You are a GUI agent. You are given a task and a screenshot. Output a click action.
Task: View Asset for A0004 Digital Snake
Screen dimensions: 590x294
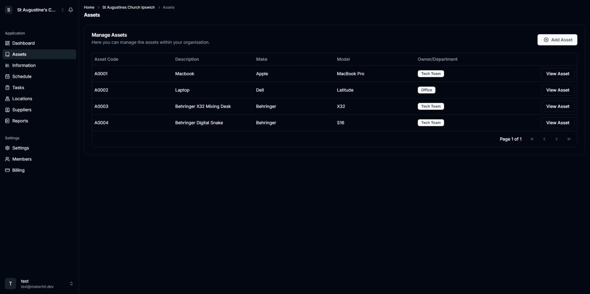[558, 123]
